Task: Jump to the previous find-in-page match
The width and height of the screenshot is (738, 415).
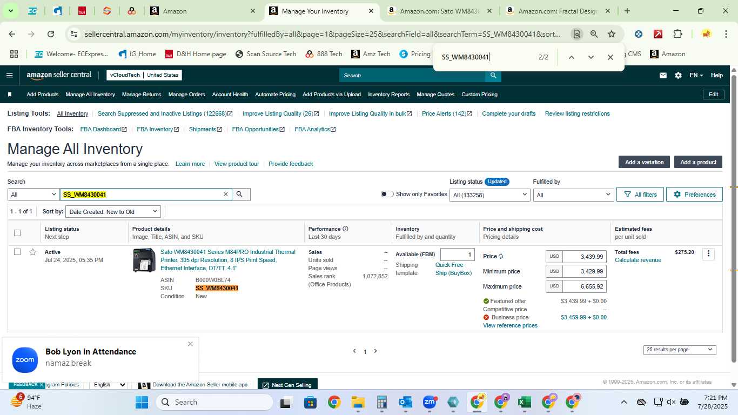Action: click(x=571, y=57)
